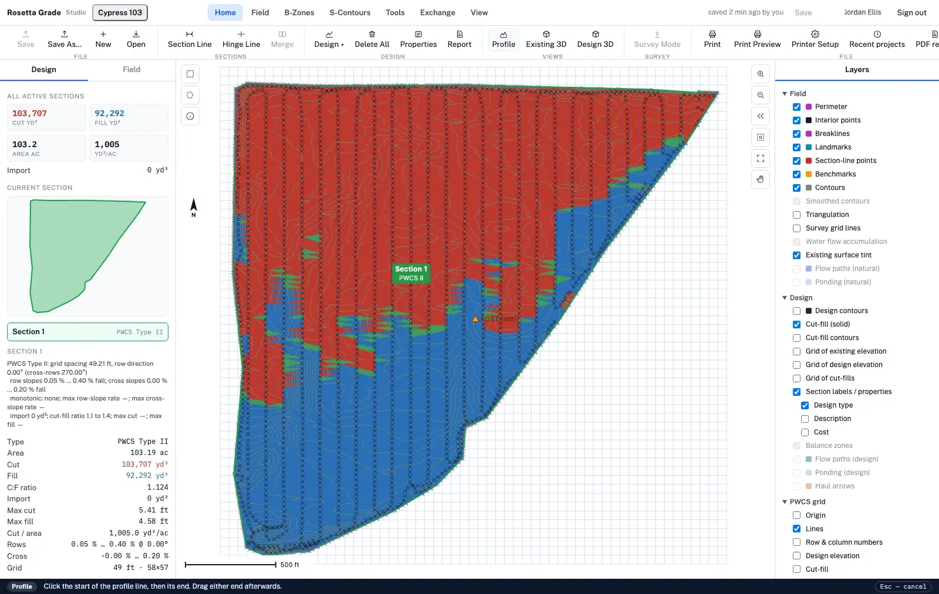The width and height of the screenshot is (939, 594).
Task: Open the Existing 3D view
Action: 546,39
